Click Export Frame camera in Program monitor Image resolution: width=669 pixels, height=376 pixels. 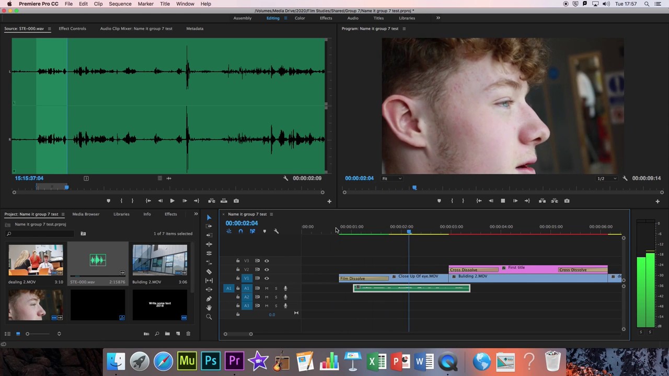(567, 201)
